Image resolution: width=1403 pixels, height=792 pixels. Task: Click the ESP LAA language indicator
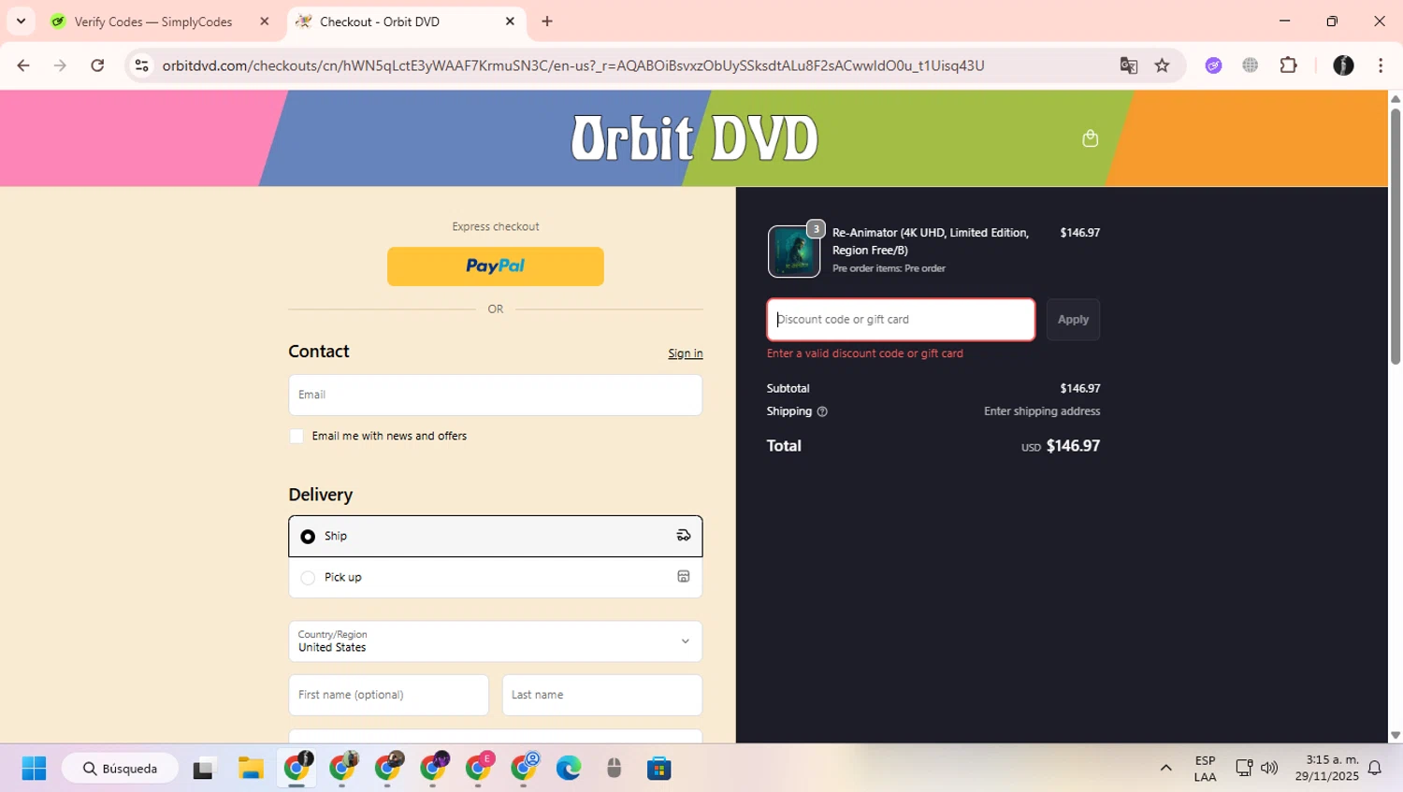pyautogui.click(x=1205, y=769)
